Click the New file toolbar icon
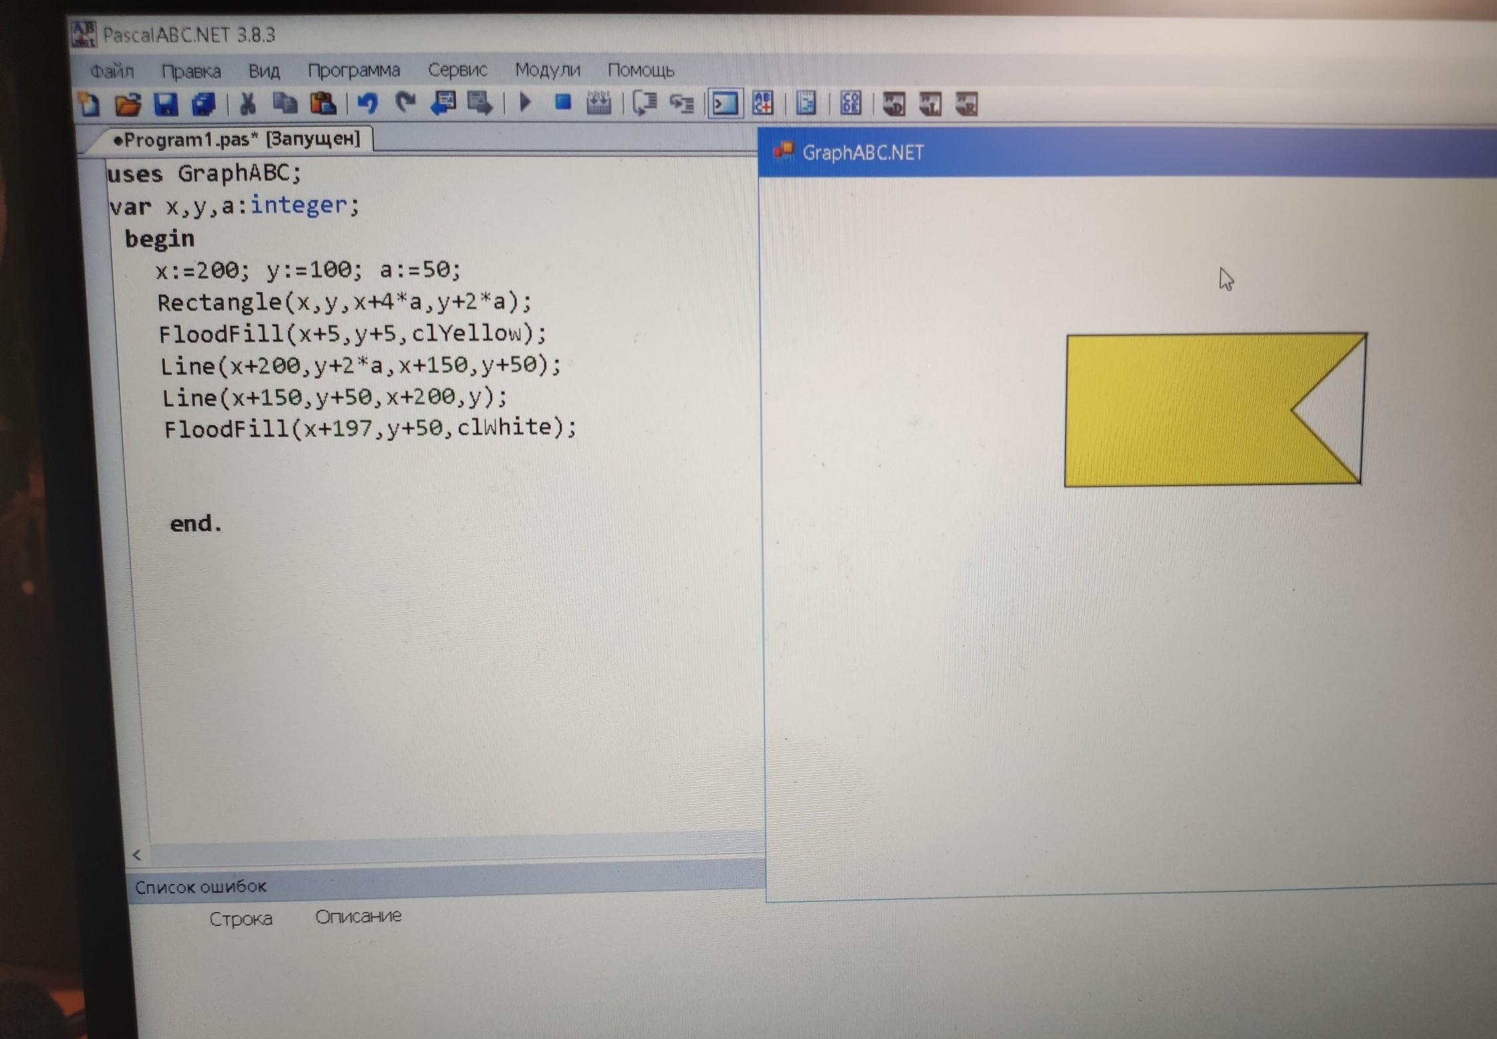1497x1039 pixels. [89, 104]
